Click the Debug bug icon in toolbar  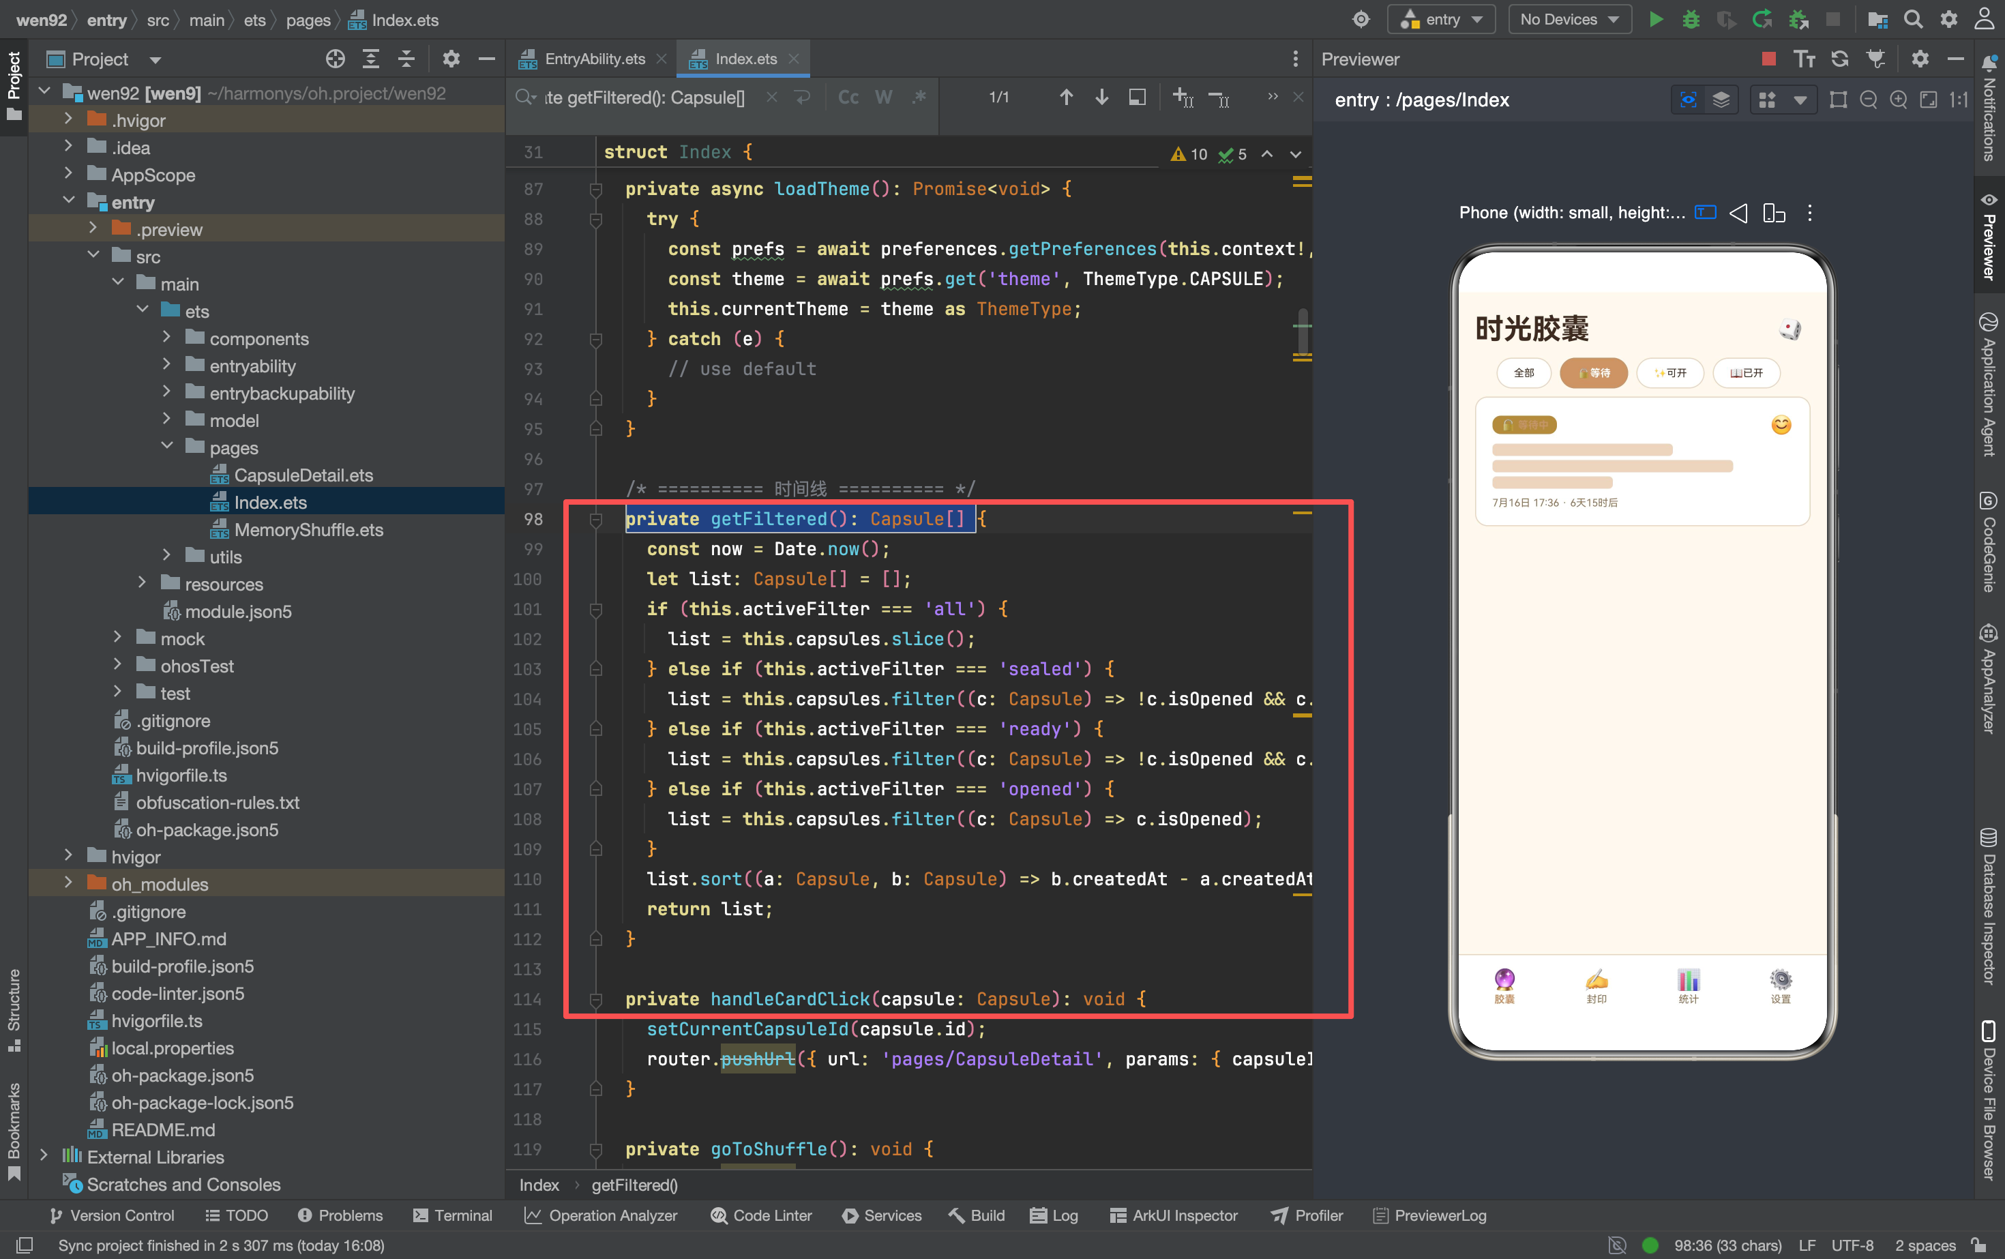1690,20
